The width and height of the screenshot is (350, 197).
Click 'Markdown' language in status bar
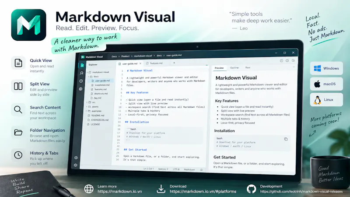(189, 169)
